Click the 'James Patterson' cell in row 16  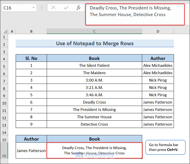tap(31, 150)
